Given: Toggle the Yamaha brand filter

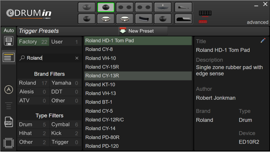Looking at the screenshot, I should [66, 83].
